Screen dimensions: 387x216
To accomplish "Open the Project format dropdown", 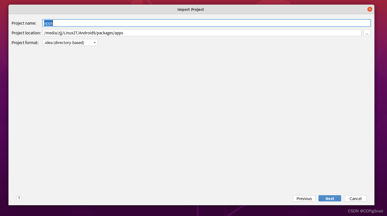I will pyautogui.click(x=70, y=43).
